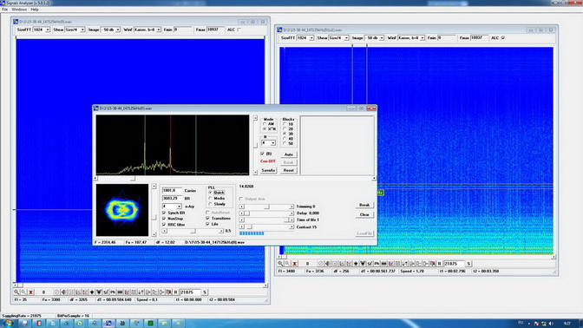Click Trimming slider thumb
The width and height of the screenshot is (583, 328).
[266, 207]
